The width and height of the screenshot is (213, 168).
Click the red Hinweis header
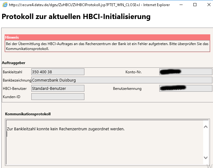(x=107, y=37)
